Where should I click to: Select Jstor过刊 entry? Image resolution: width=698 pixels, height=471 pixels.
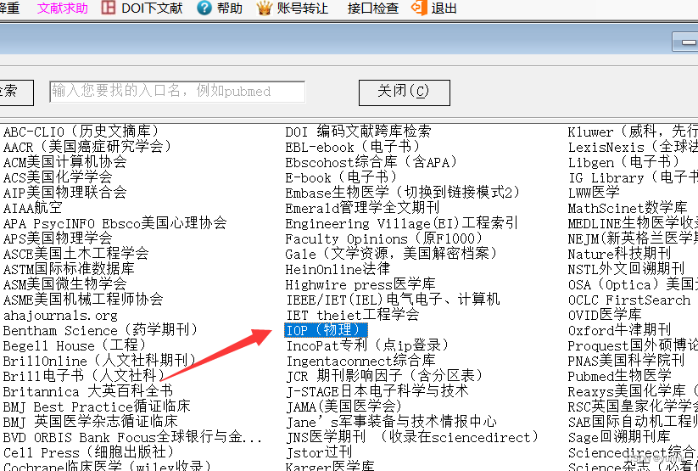click(319, 452)
